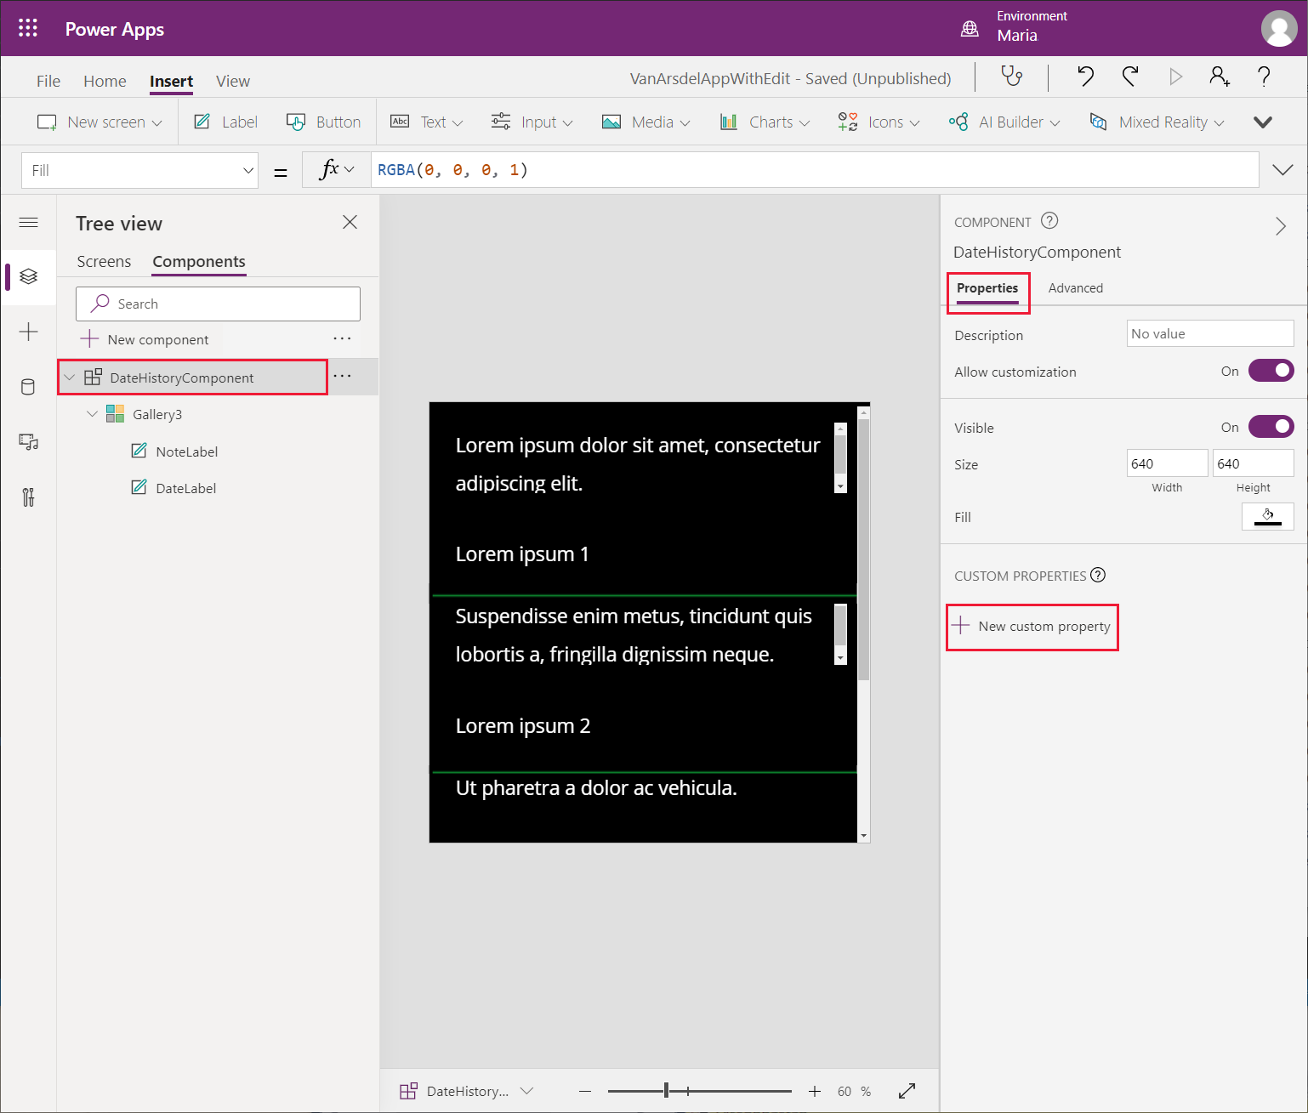Open the Fill color picker swatch
Viewport: 1308px width, 1113px height.
(x=1267, y=516)
